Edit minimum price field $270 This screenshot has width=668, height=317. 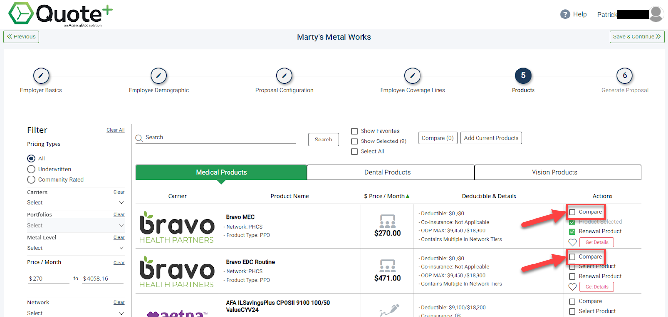(x=48, y=278)
